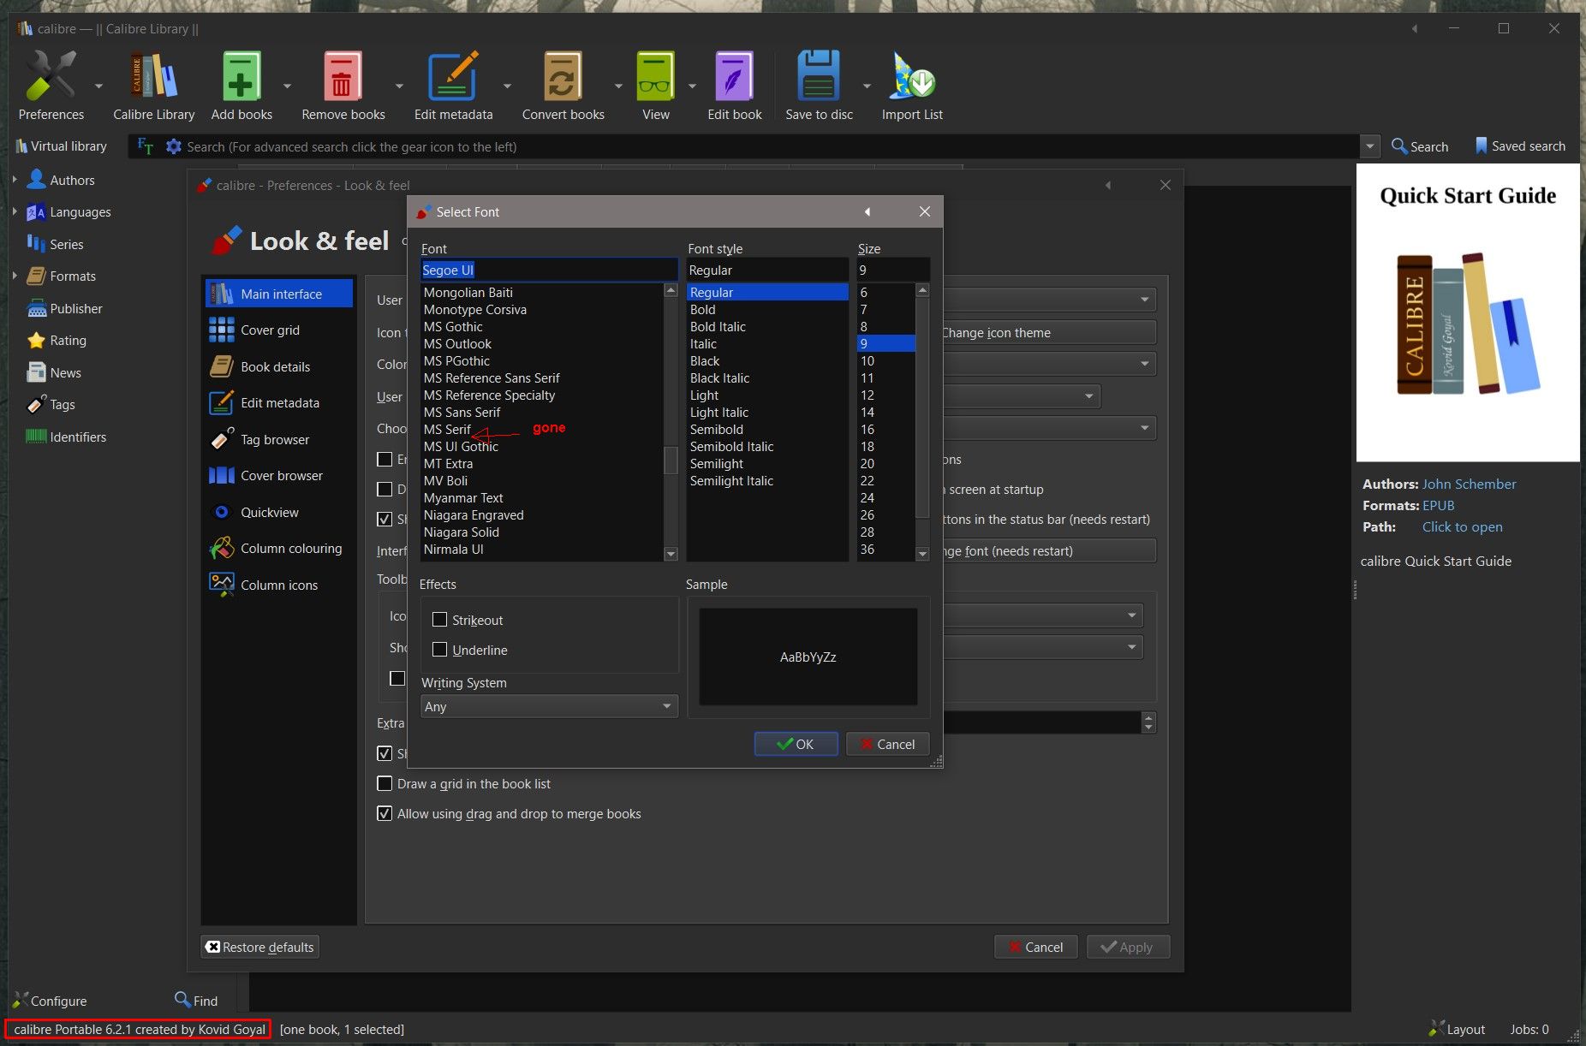Open the Tag browser preferences section
This screenshot has height=1046, width=1586.
coord(279,439)
